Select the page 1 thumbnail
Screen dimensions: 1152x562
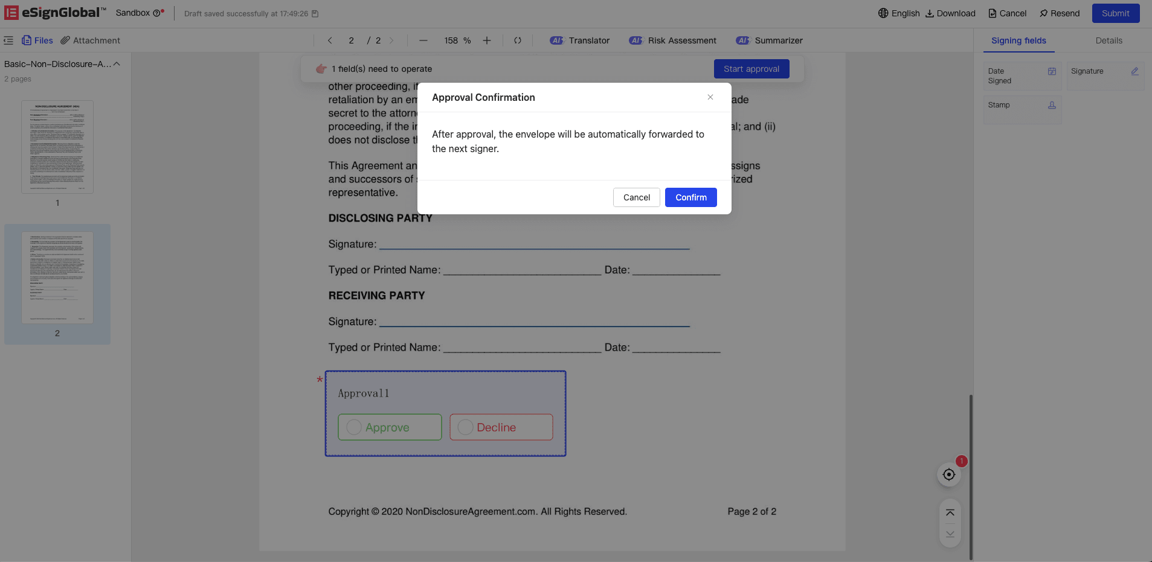57,147
